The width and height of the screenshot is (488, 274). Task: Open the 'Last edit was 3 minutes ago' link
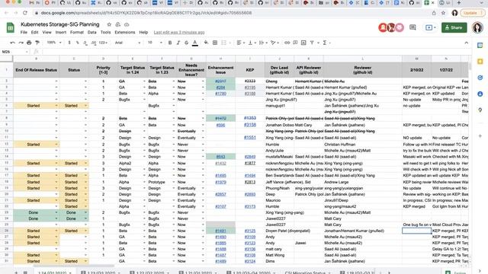179,32
